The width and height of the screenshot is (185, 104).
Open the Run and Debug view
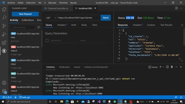click(x=4, y=34)
